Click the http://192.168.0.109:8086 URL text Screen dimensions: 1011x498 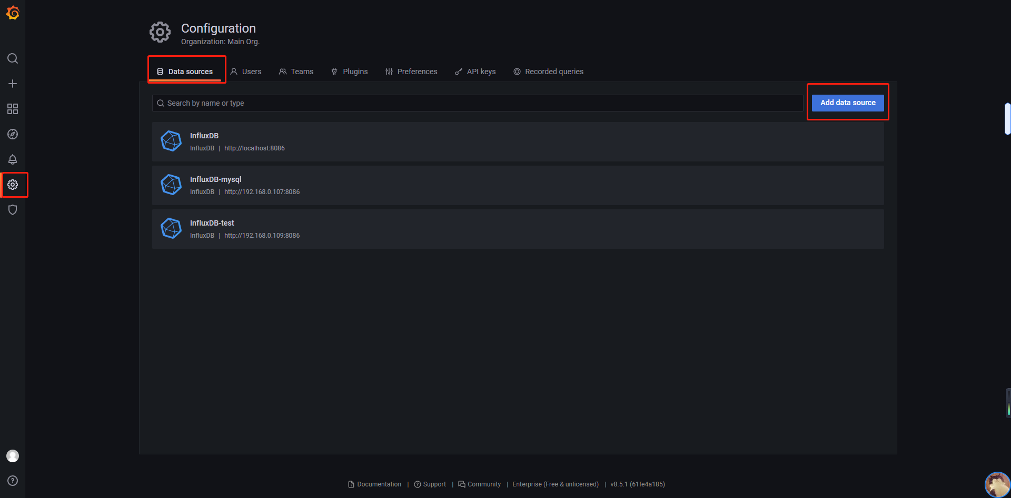(x=262, y=236)
